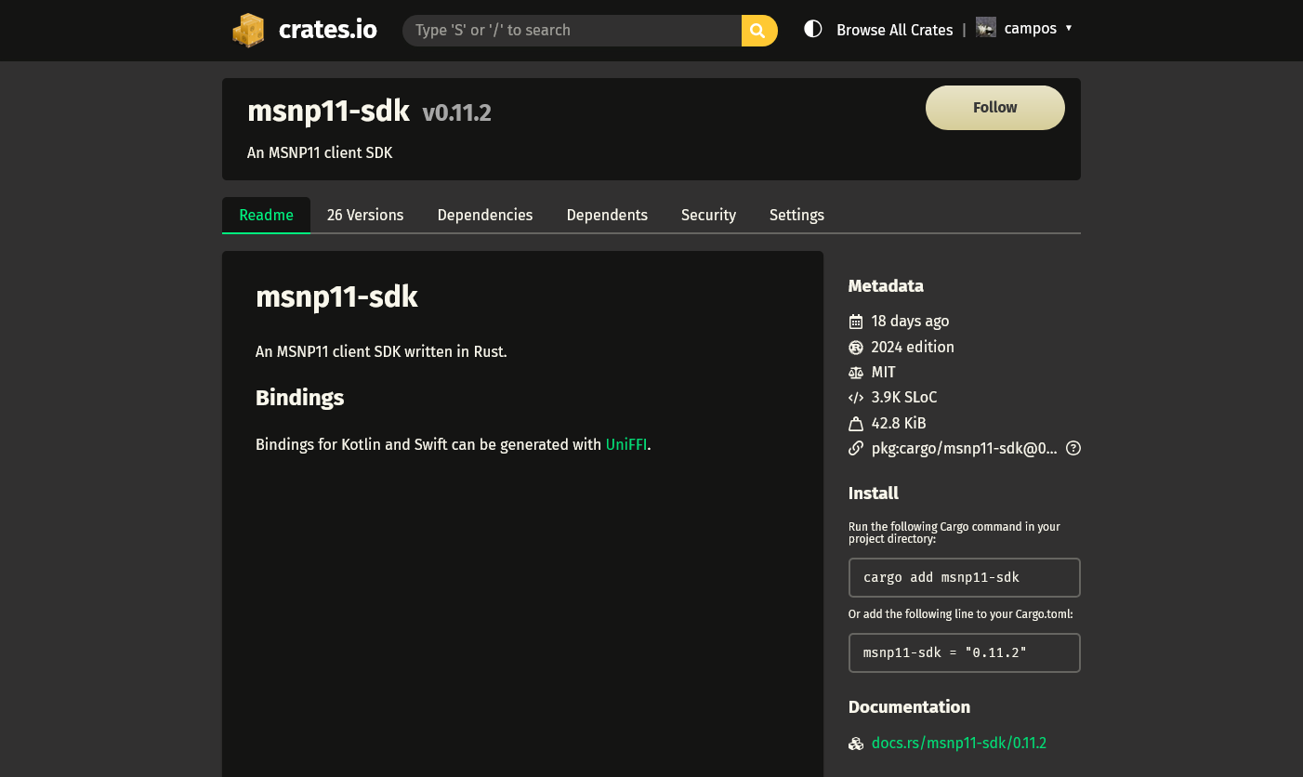This screenshot has width=1303, height=777.
Task: Click the 3.9K SLoC text
Action: pos(904,398)
